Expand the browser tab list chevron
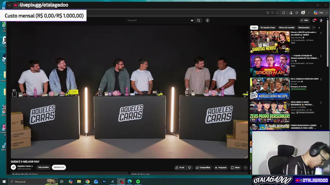The width and height of the screenshot is (330, 185). [9, 5]
